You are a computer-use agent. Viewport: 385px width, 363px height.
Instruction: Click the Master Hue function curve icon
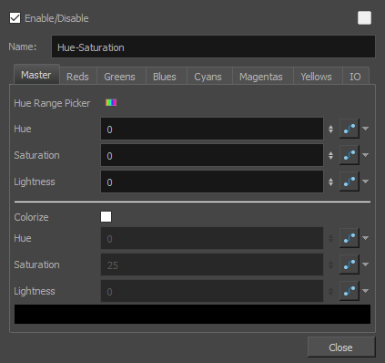tap(350, 129)
